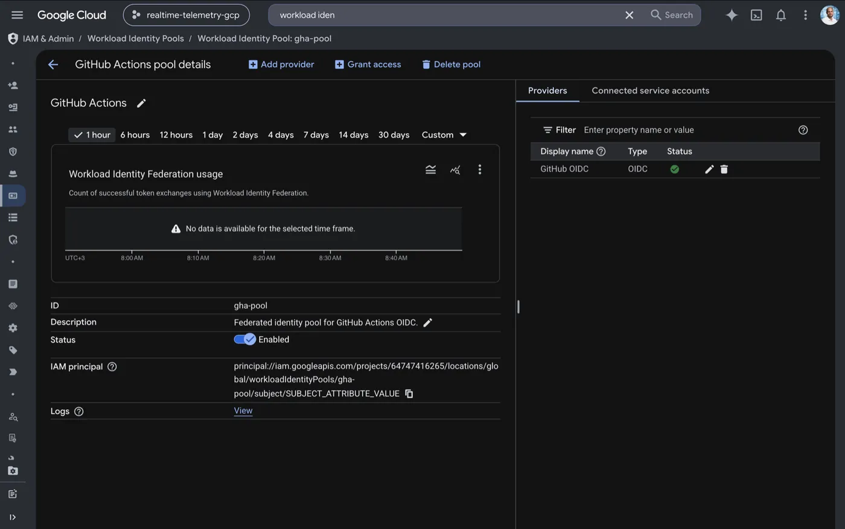Open sidebar list icon
This screenshot has height=529, width=845.
(x=13, y=218)
